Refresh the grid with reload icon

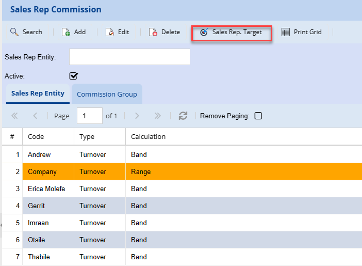183,116
